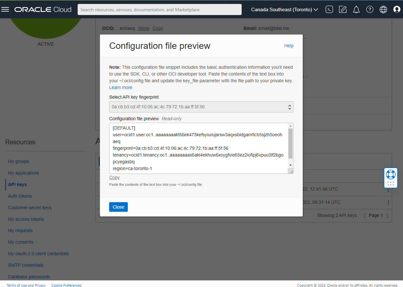Open actions menu for 12:41:48 UTC row
The height and width of the screenshot is (287, 403).
coord(388,190)
